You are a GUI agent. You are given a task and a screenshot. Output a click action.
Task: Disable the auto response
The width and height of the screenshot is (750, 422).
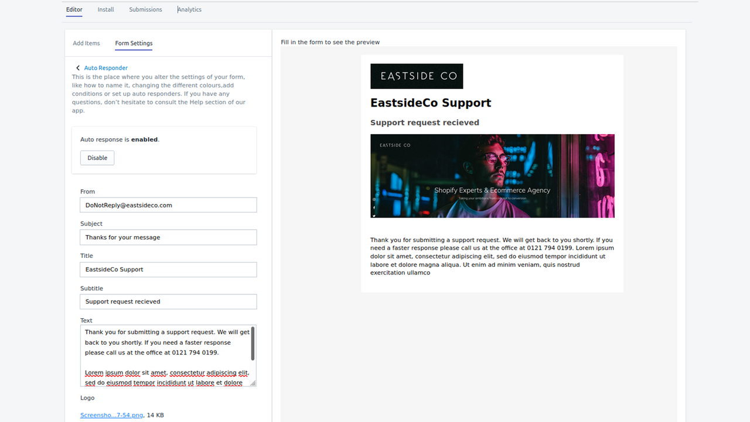pos(97,158)
